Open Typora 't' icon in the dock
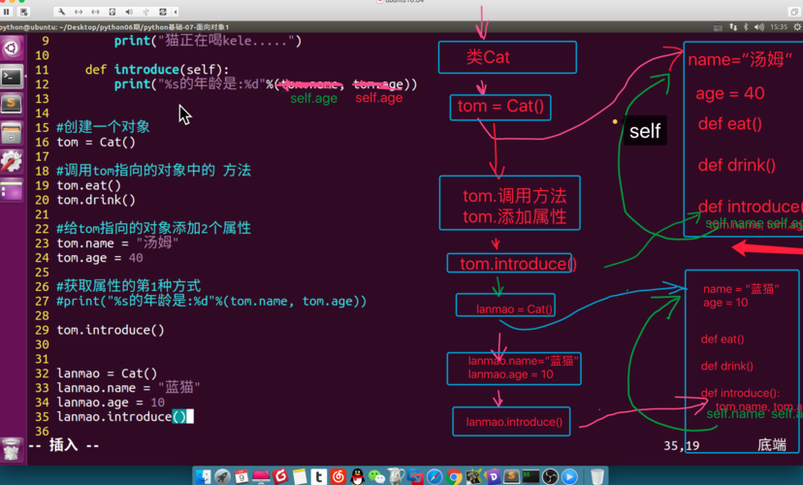Screen dimensions: 803x485 (x=318, y=477)
